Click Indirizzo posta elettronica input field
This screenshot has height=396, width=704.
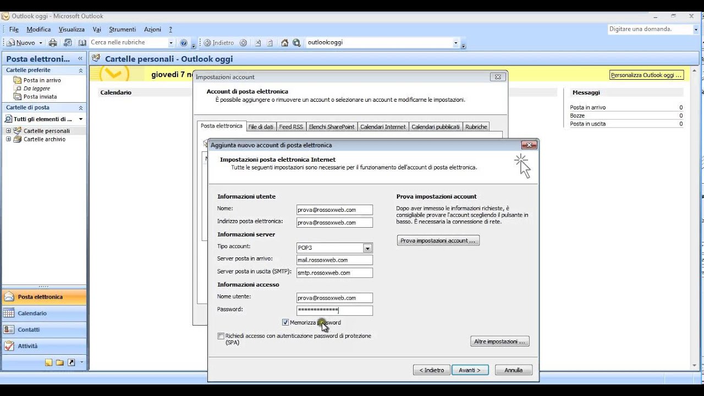pos(334,223)
